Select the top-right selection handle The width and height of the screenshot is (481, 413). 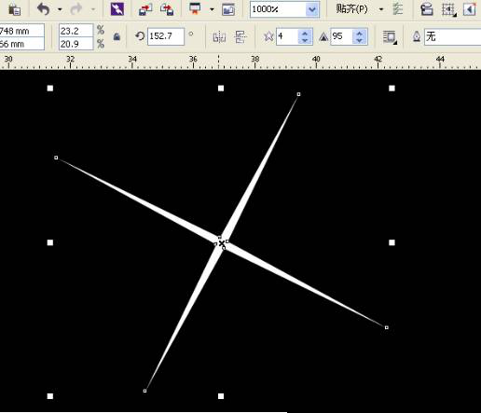pos(392,89)
